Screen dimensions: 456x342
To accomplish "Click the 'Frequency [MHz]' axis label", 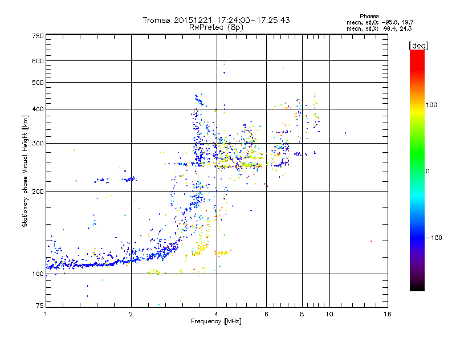I will [216, 321].
